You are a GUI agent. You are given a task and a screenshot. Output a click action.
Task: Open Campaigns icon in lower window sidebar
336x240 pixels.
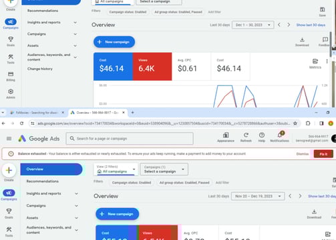(9, 193)
